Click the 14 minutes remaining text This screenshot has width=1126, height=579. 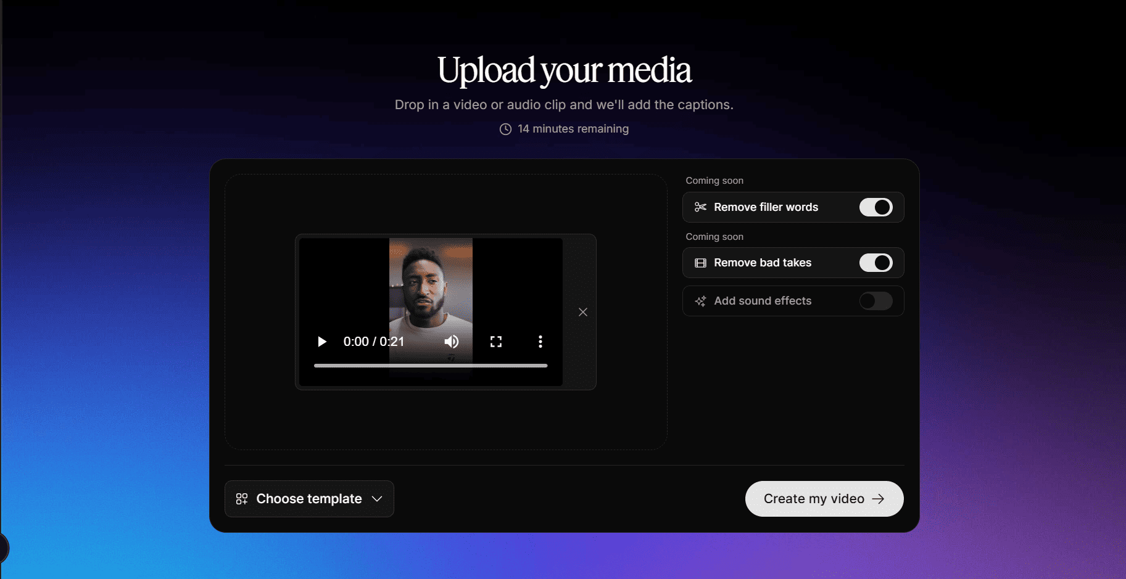pyautogui.click(x=573, y=129)
